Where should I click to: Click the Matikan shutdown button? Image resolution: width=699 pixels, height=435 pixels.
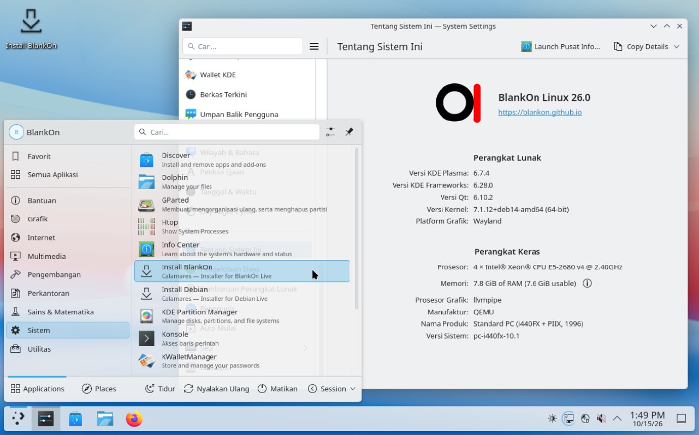point(277,389)
